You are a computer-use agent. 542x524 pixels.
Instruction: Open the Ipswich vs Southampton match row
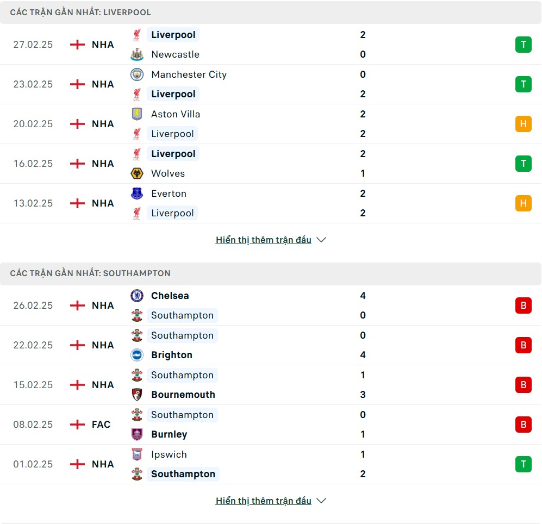(272, 464)
